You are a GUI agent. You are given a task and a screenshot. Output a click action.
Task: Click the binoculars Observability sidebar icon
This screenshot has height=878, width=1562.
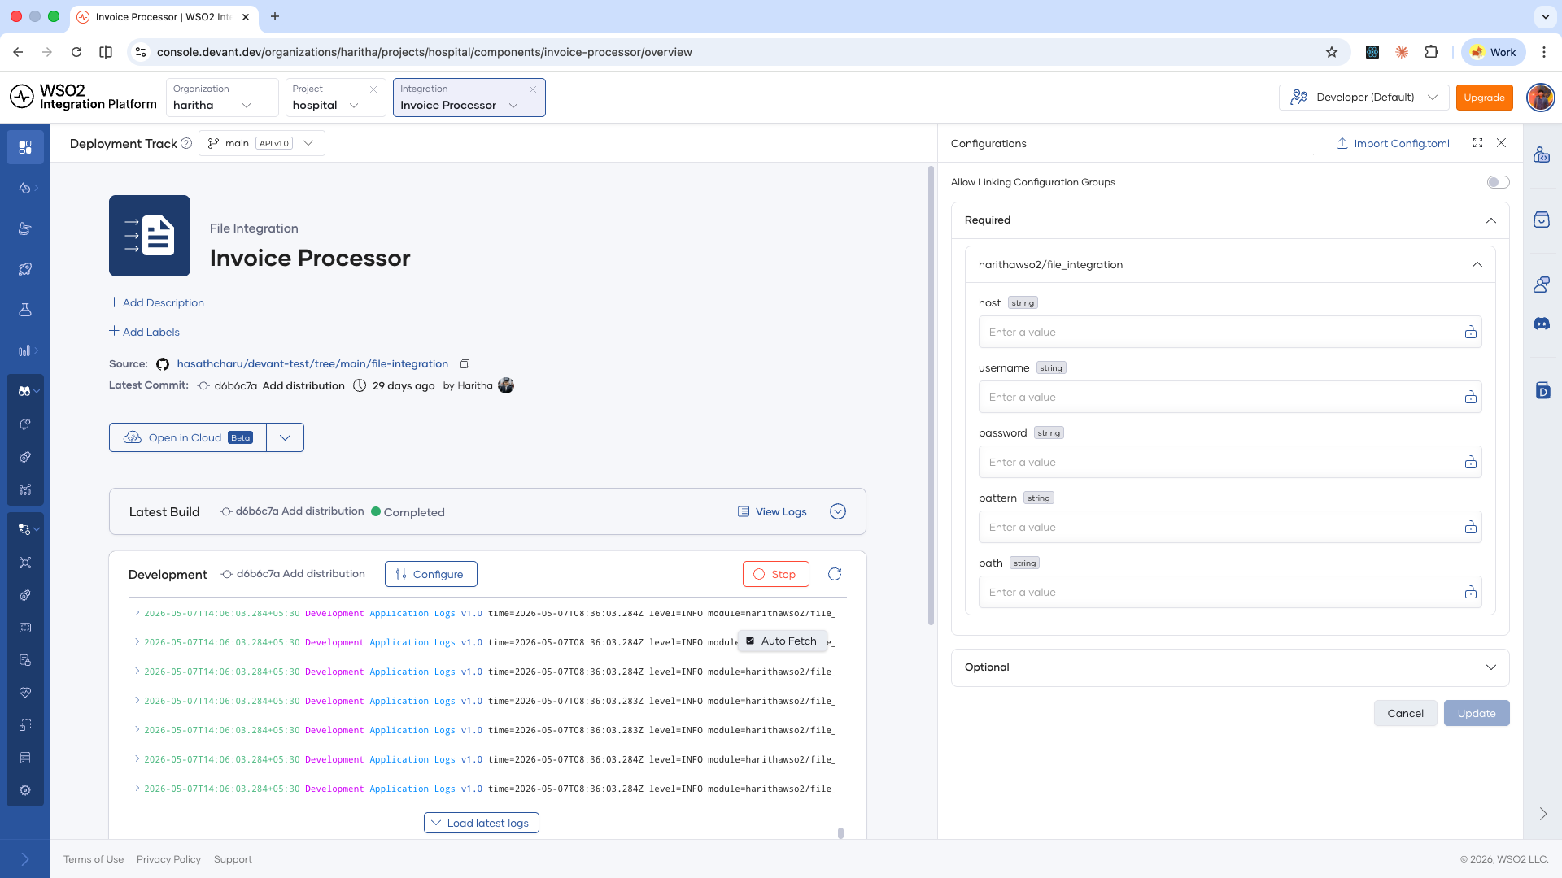[24, 391]
